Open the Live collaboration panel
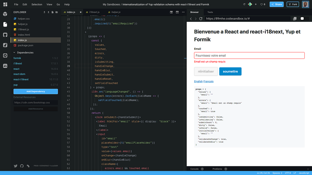 5,66
